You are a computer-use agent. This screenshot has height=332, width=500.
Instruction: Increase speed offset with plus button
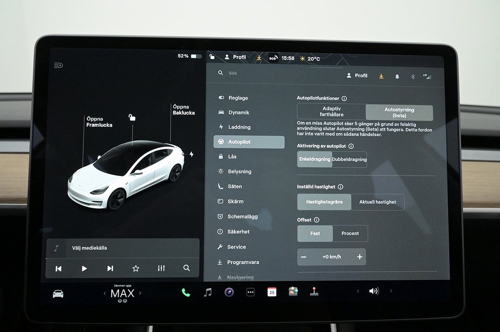[x=359, y=257]
